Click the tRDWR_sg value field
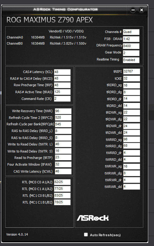 coord(132,112)
